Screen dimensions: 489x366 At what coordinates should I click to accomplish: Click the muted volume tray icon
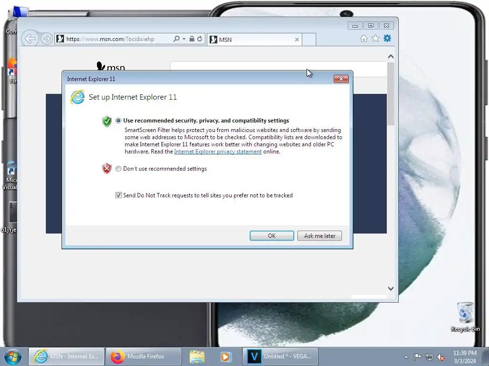[x=441, y=357]
